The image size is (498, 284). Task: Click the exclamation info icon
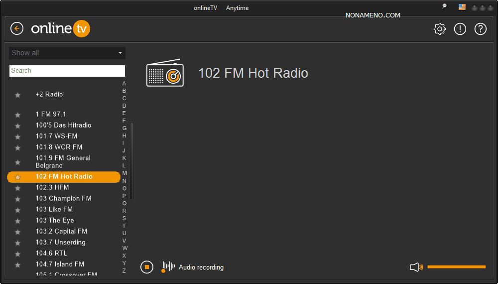pos(460,29)
